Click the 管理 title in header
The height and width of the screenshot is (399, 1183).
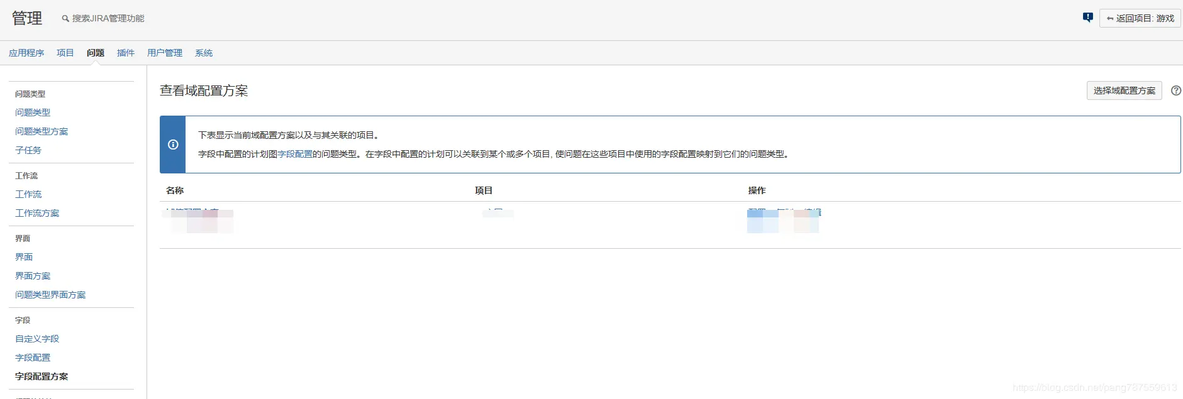(x=27, y=18)
